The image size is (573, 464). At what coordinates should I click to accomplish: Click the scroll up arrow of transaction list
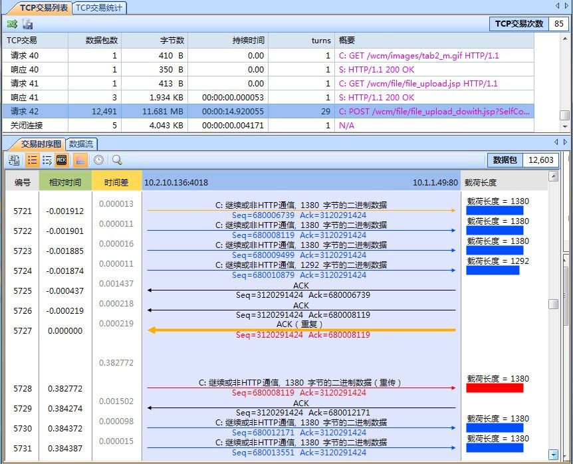(564, 37)
